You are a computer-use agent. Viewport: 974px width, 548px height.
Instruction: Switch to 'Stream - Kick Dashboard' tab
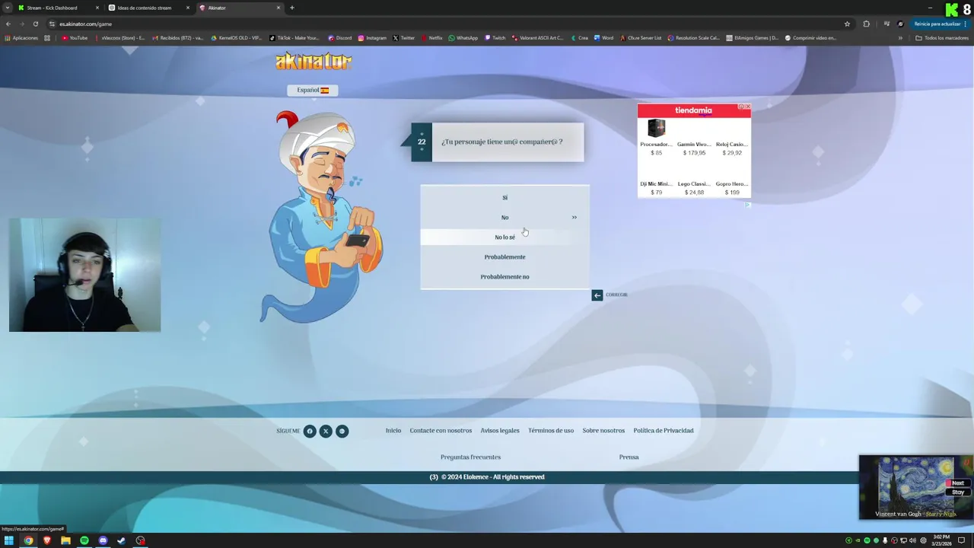[x=57, y=8]
